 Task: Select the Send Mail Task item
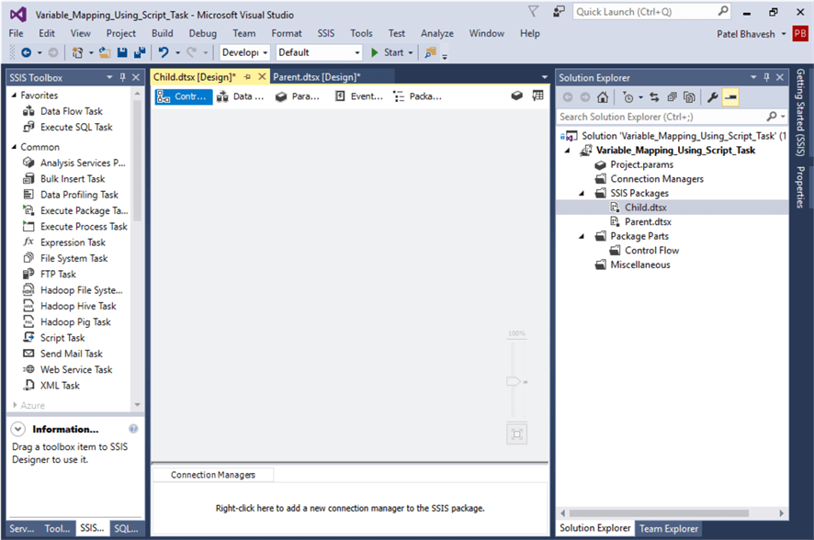[66, 353]
